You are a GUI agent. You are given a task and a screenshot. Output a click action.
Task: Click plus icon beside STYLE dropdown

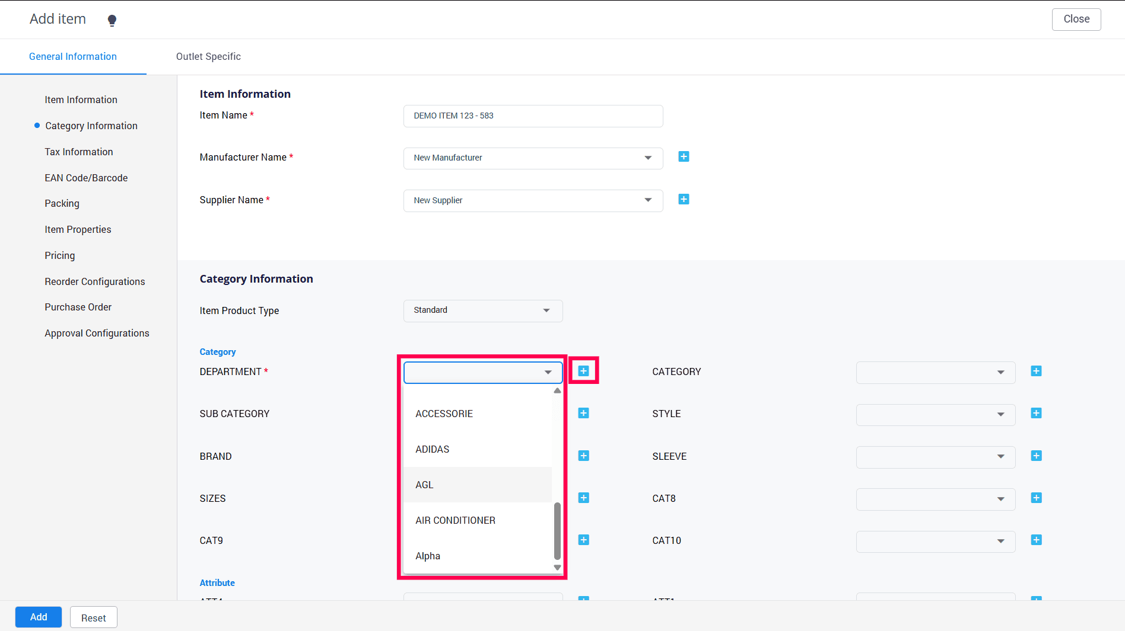pos(1036,414)
